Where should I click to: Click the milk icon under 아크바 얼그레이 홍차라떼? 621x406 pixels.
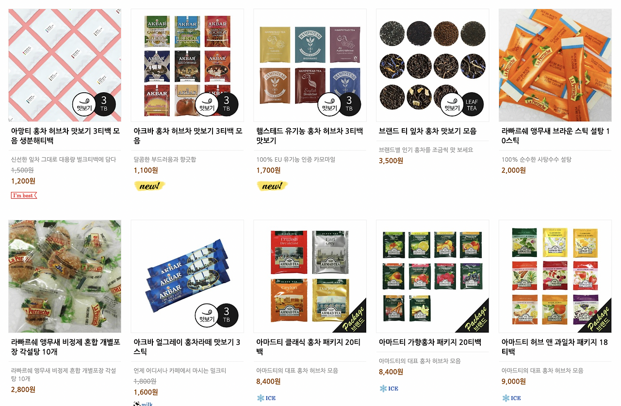143,404
